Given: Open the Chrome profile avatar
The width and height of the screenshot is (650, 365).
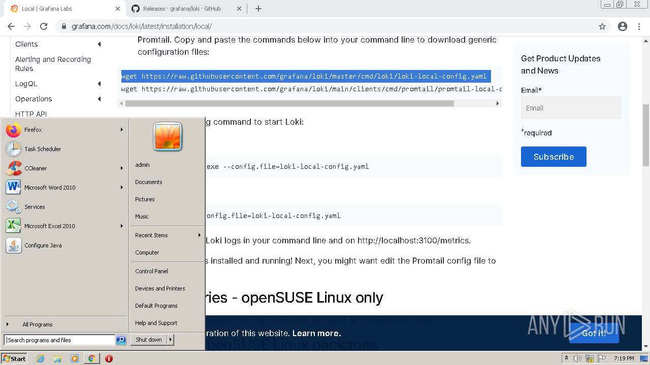Looking at the screenshot, I should (x=623, y=26).
